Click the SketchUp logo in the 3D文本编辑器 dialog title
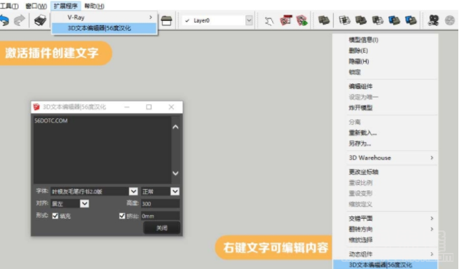This screenshot has height=269, width=459. coord(36,107)
